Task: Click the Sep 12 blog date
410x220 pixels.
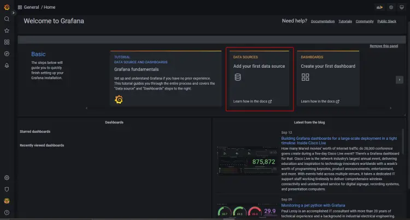Action: tap(286, 133)
